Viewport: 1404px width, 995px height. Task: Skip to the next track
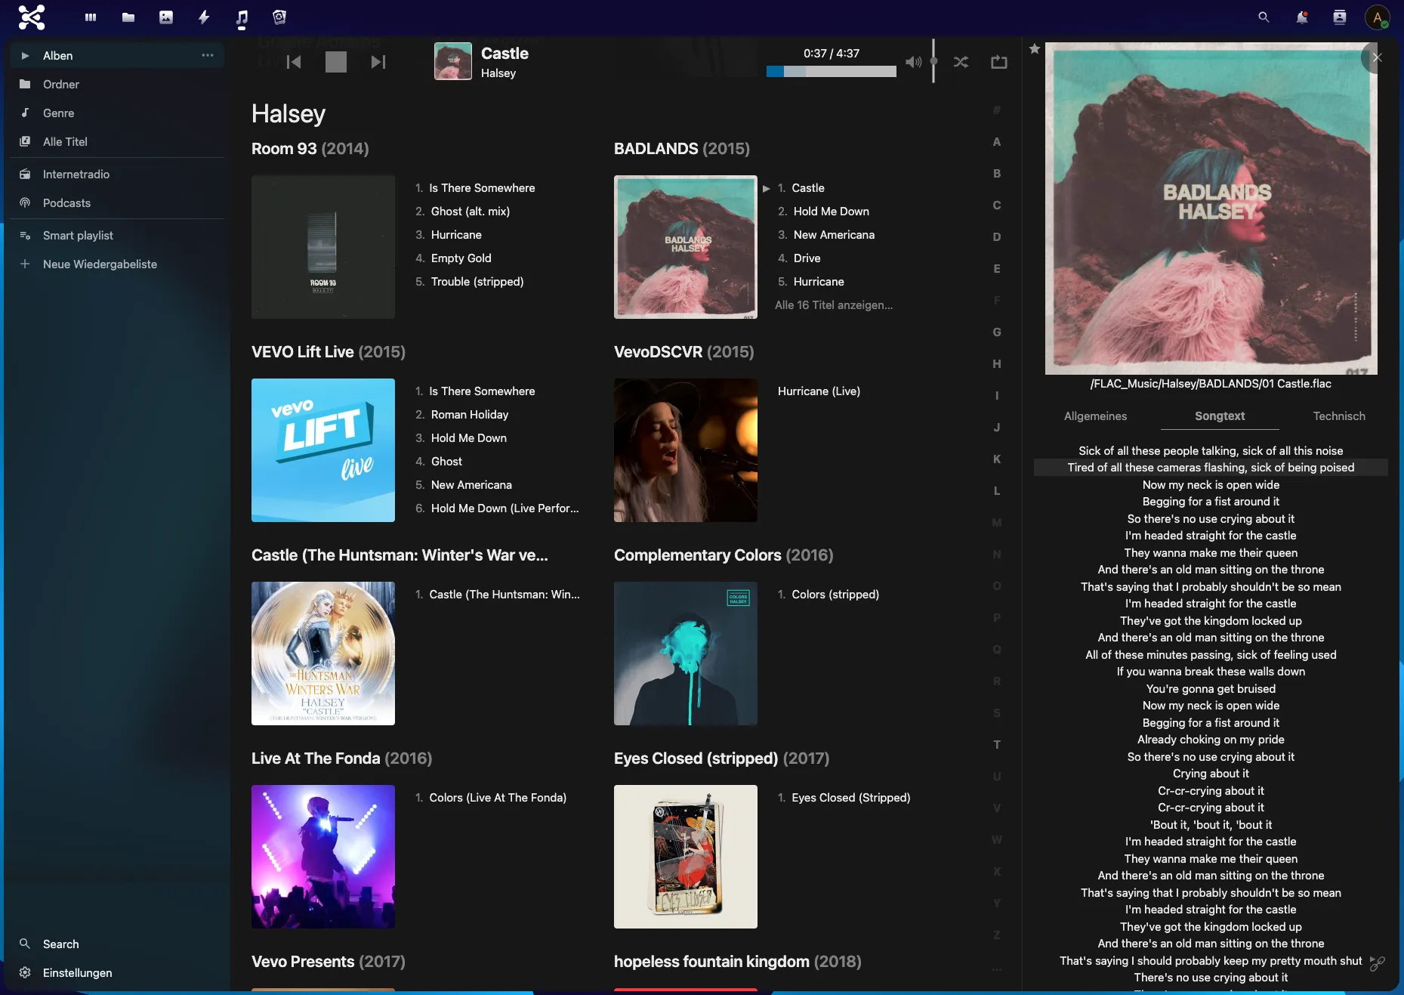point(378,62)
